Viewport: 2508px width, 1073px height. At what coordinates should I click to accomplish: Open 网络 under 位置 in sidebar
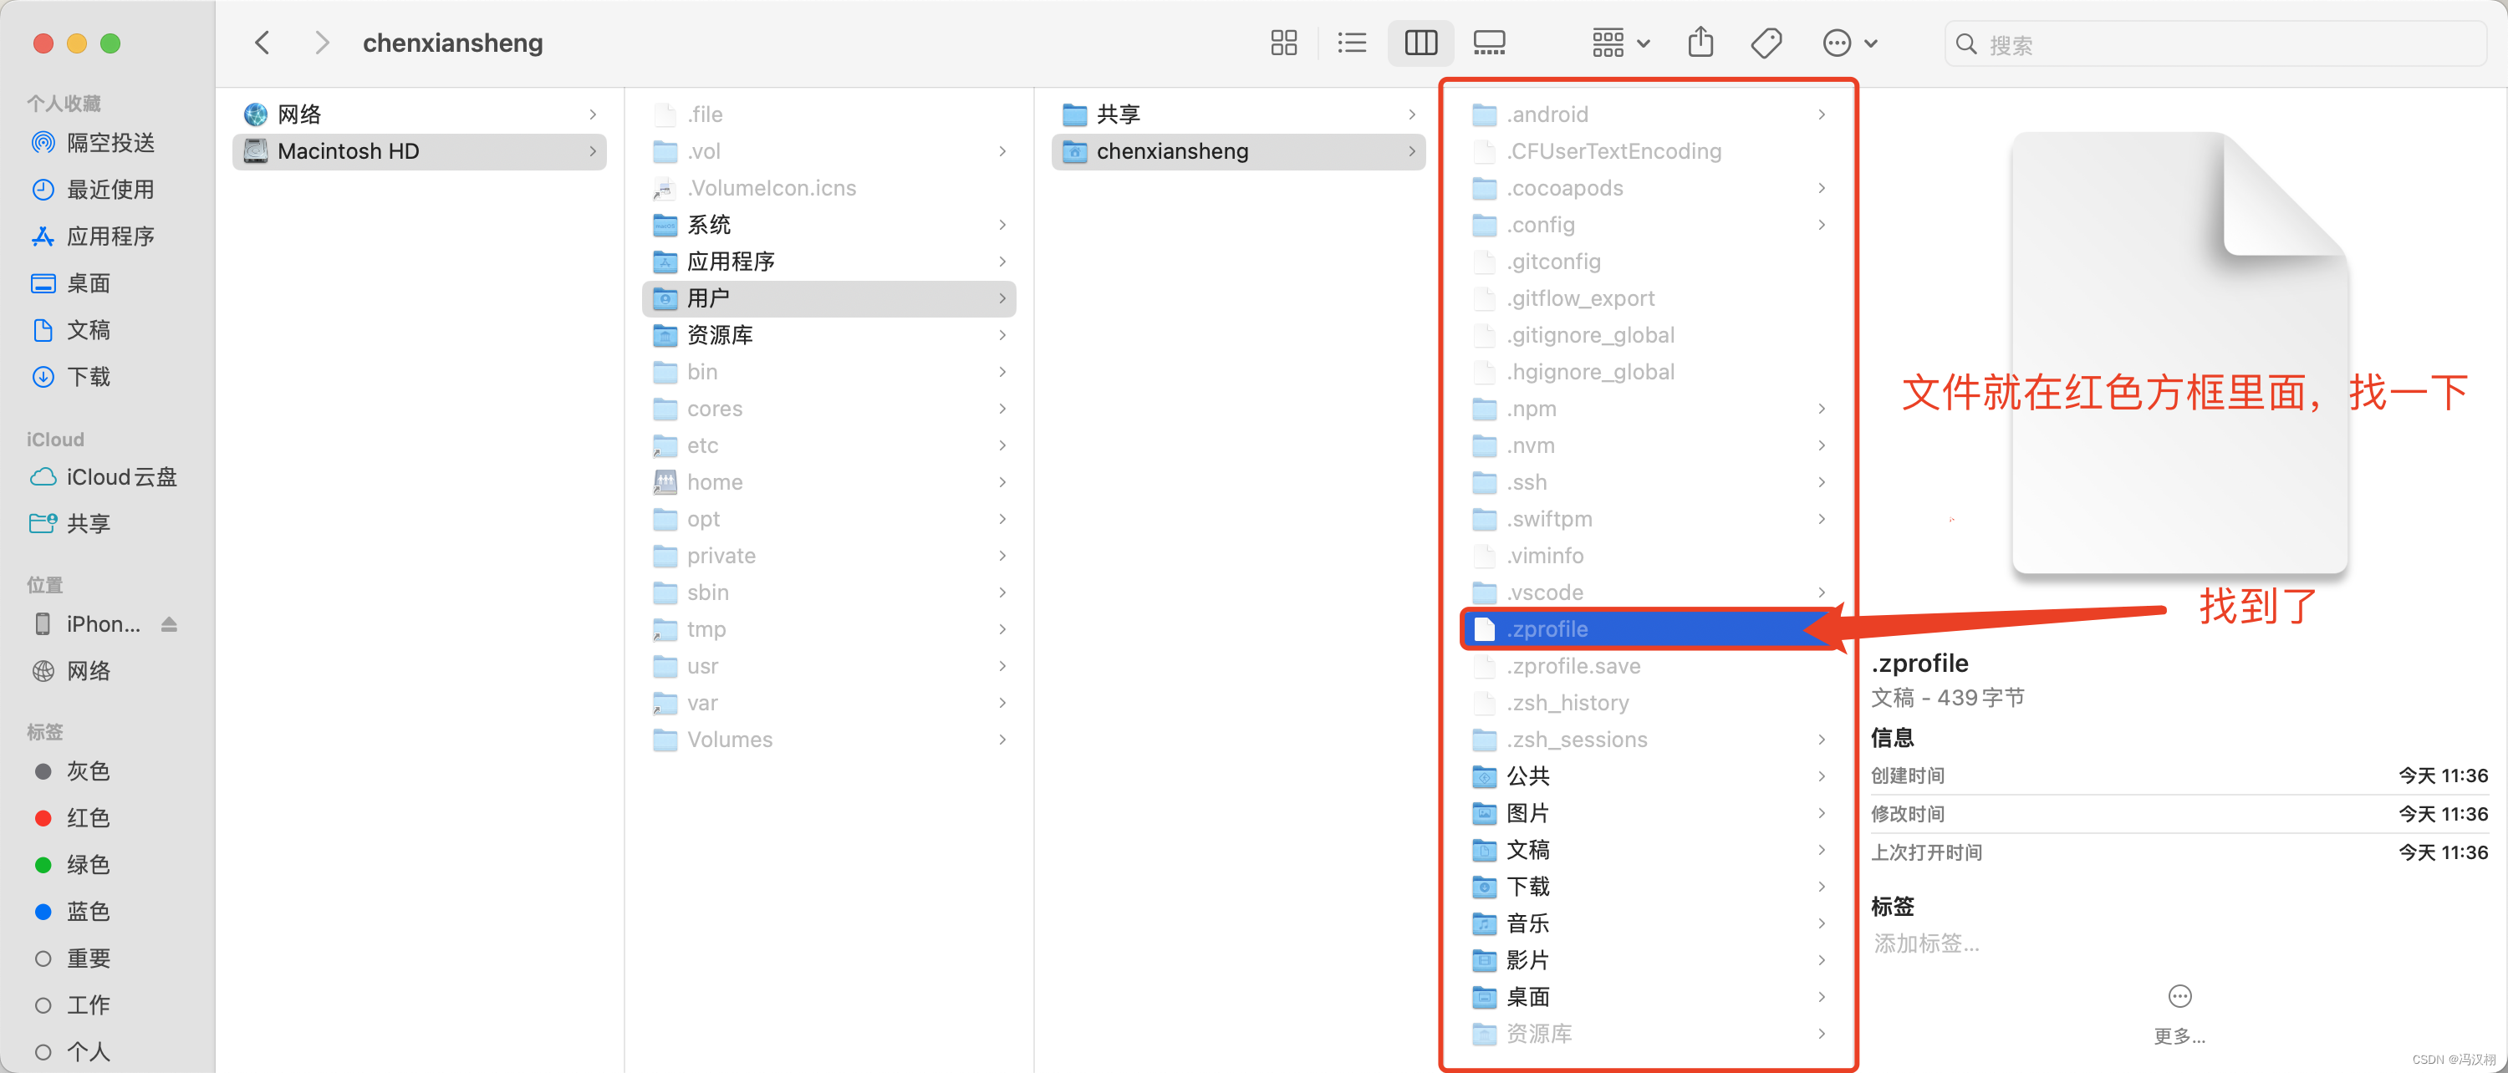tap(71, 670)
